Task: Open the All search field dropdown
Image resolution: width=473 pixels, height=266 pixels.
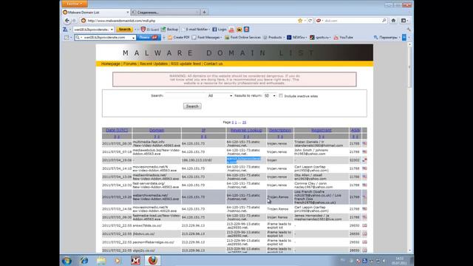Action: coord(220,95)
